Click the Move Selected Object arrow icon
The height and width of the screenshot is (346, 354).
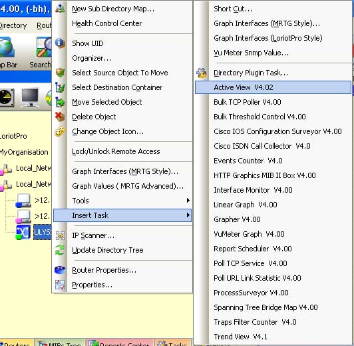(x=60, y=102)
